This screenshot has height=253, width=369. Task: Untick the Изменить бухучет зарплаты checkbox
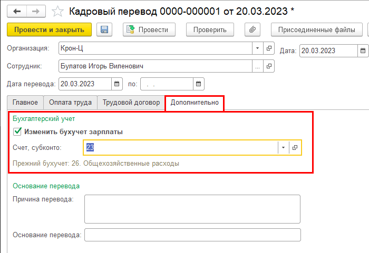(17, 132)
